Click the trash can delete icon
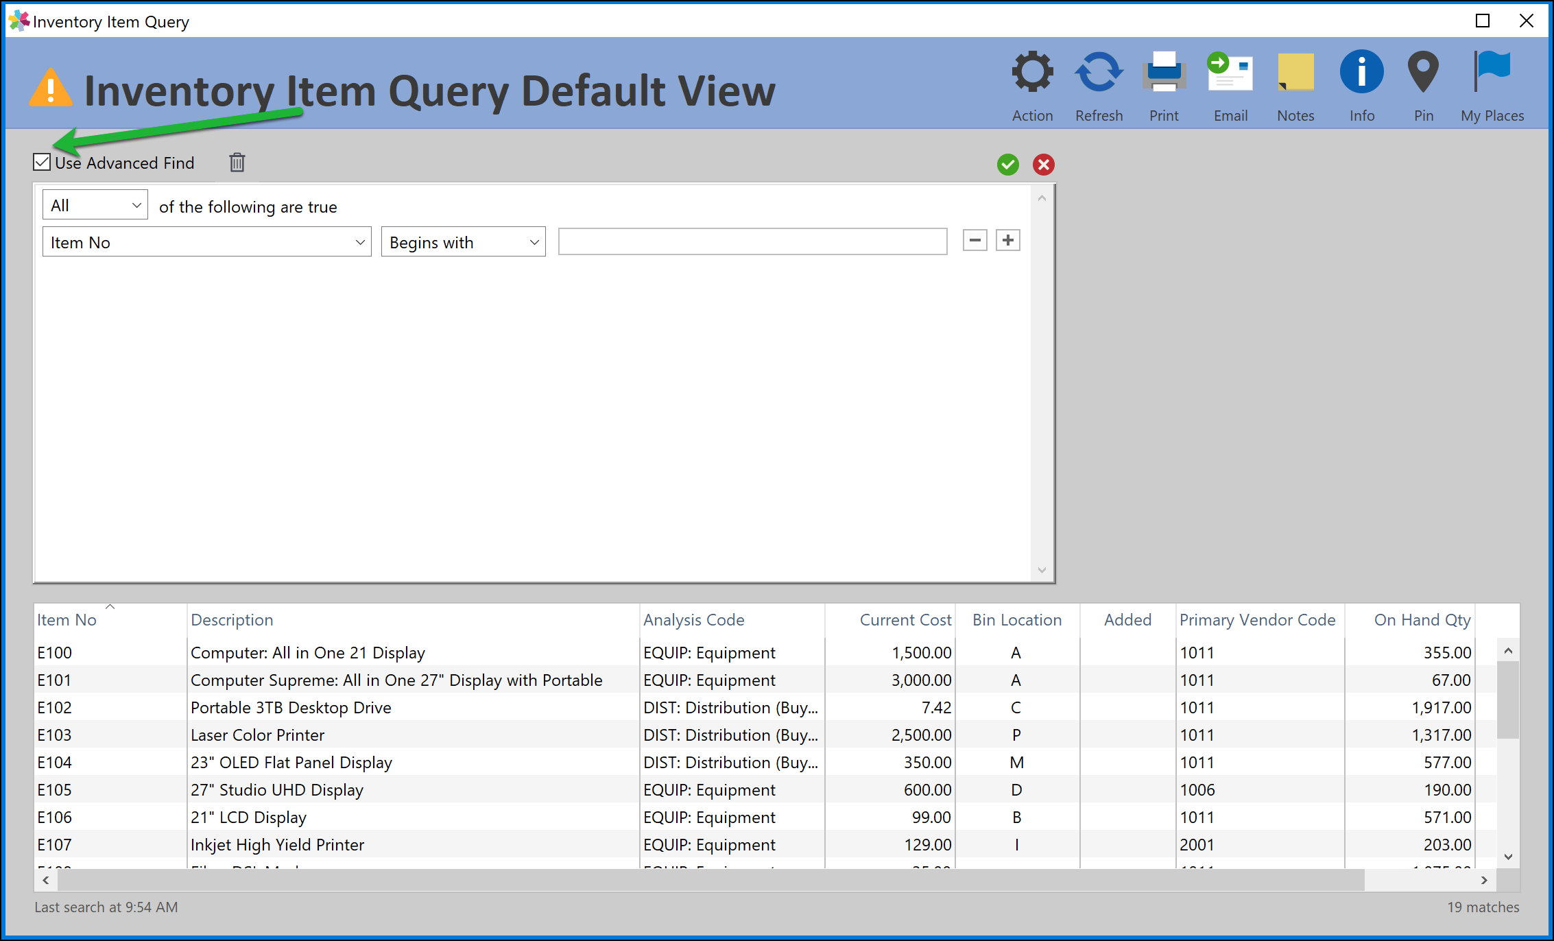 tap(237, 163)
